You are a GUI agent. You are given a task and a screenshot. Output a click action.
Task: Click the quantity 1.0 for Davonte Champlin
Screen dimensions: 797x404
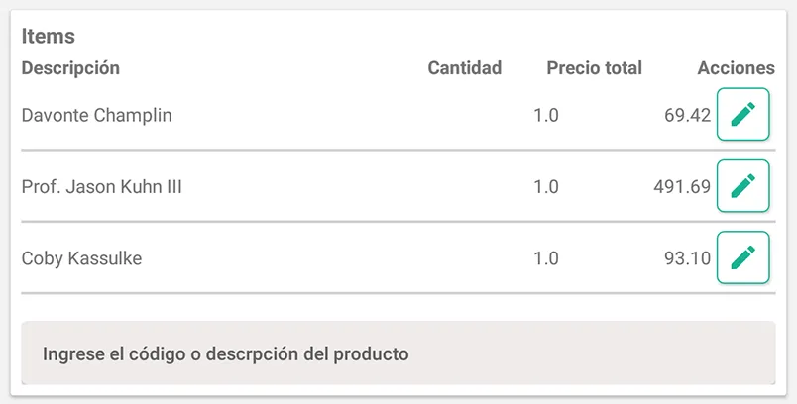point(545,115)
